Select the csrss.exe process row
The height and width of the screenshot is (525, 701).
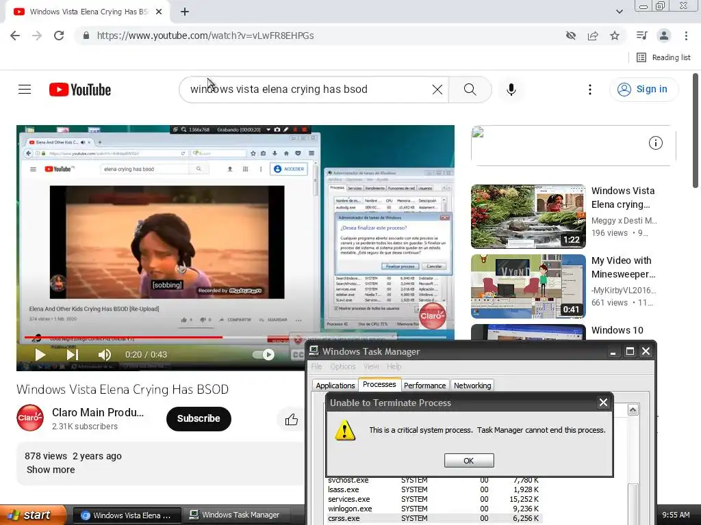[x=433, y=518]
